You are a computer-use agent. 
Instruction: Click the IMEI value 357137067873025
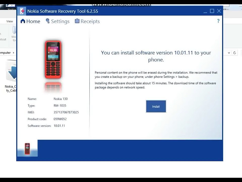(66, 112)
